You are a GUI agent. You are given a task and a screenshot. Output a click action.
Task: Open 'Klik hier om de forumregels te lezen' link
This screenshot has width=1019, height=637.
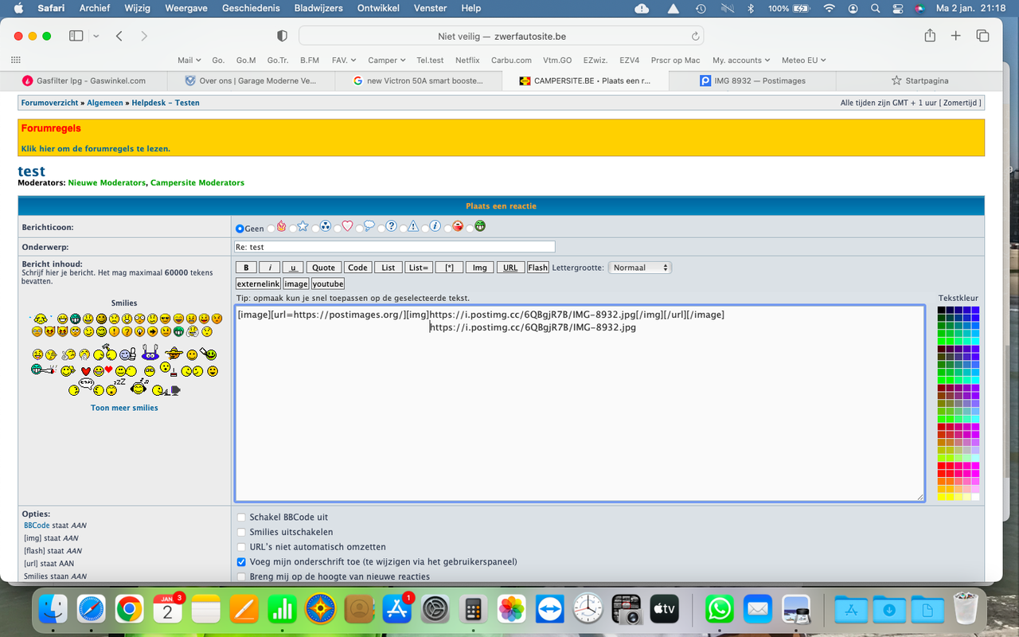(96, 149)
